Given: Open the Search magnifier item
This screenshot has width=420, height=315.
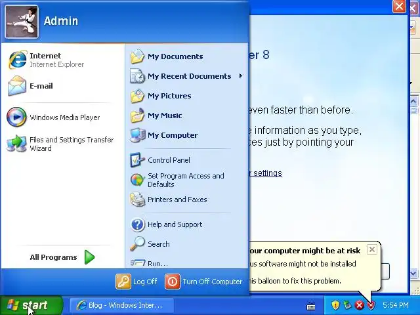Looking at the screenshot, I should click(150, 244).
